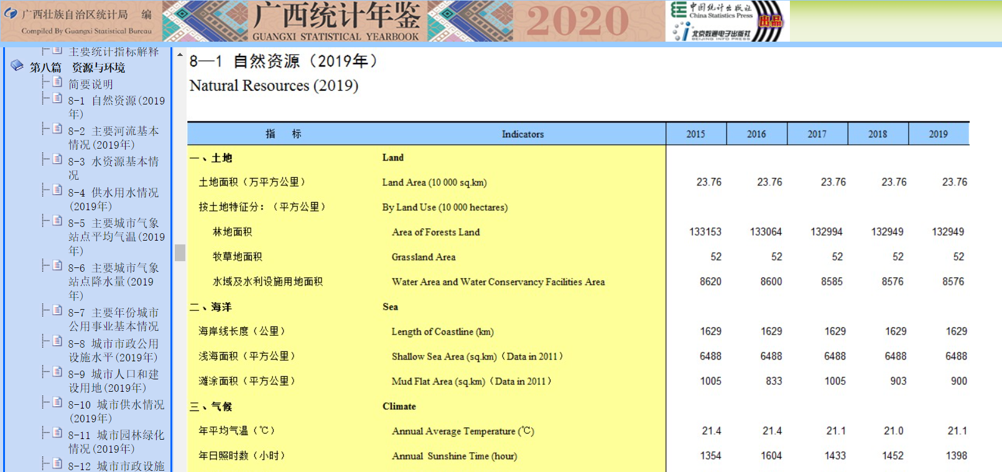This screenshot has height=472, width=1002.
Task: Open table 8-4 供水用水情况
Action: click(113, 199)
